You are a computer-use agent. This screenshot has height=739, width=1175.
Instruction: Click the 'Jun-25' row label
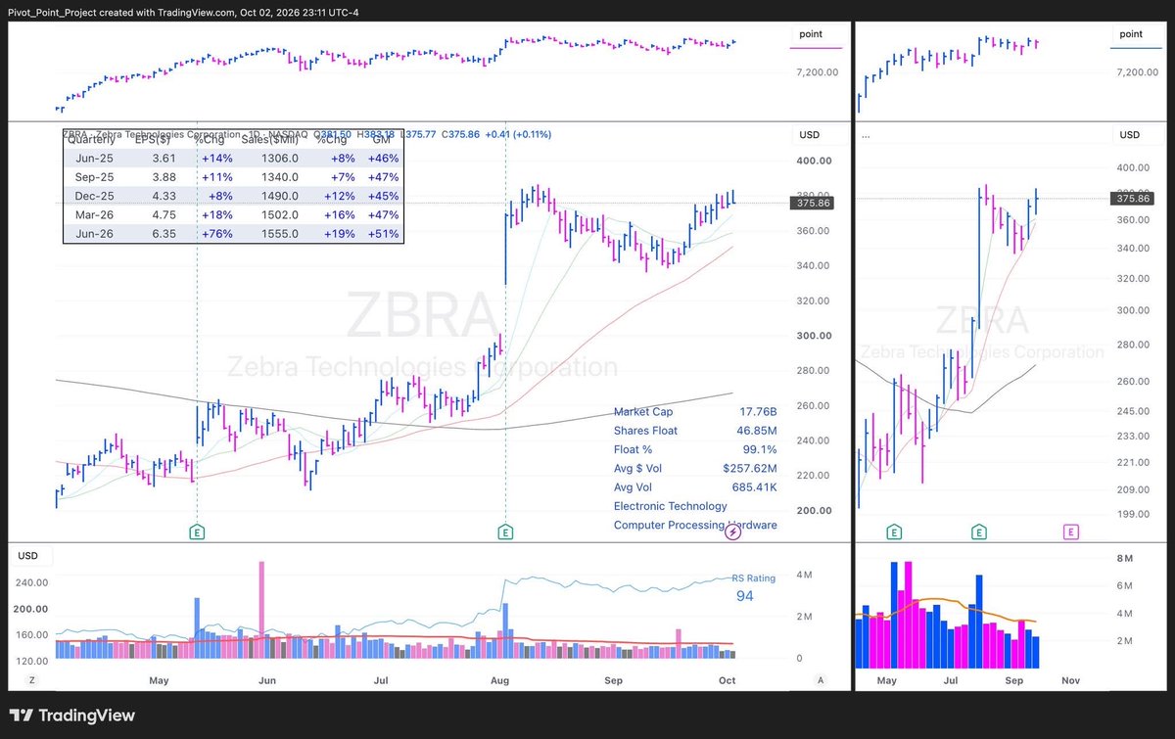tap(94, 158)
